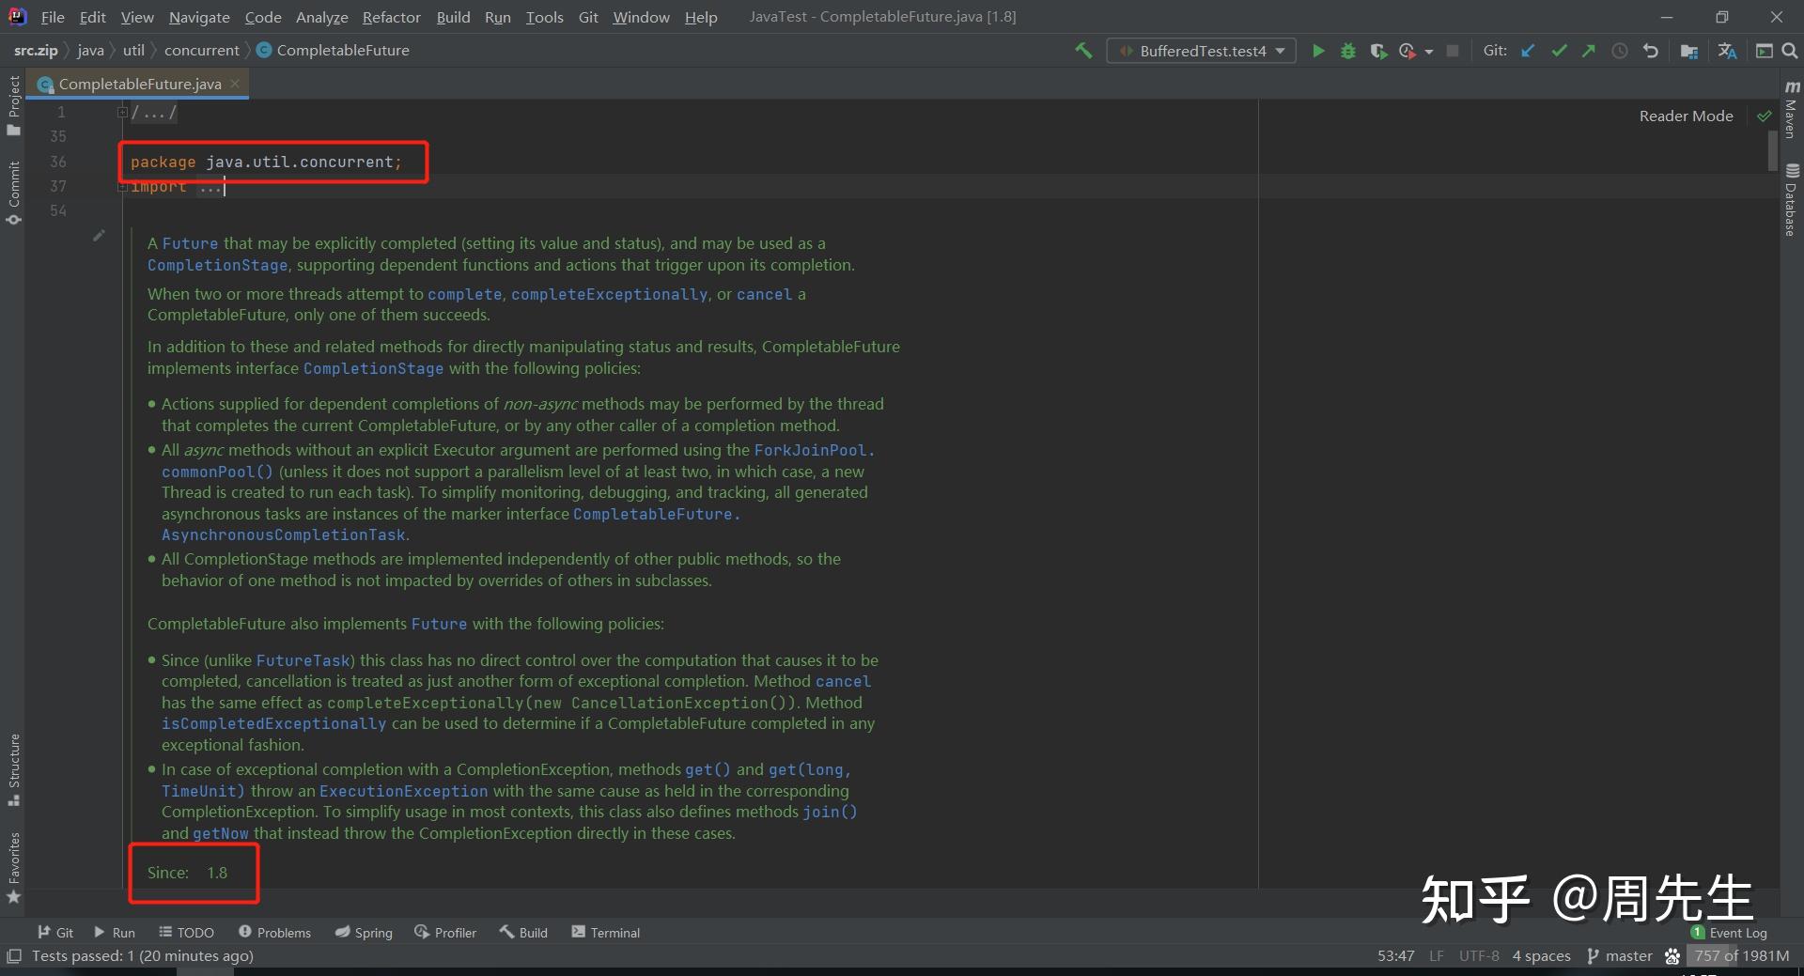This screenshot has width=1804, height=976.
Task: Click the paw plugin icon in status bar
Action: click(x=1672, y=955)
